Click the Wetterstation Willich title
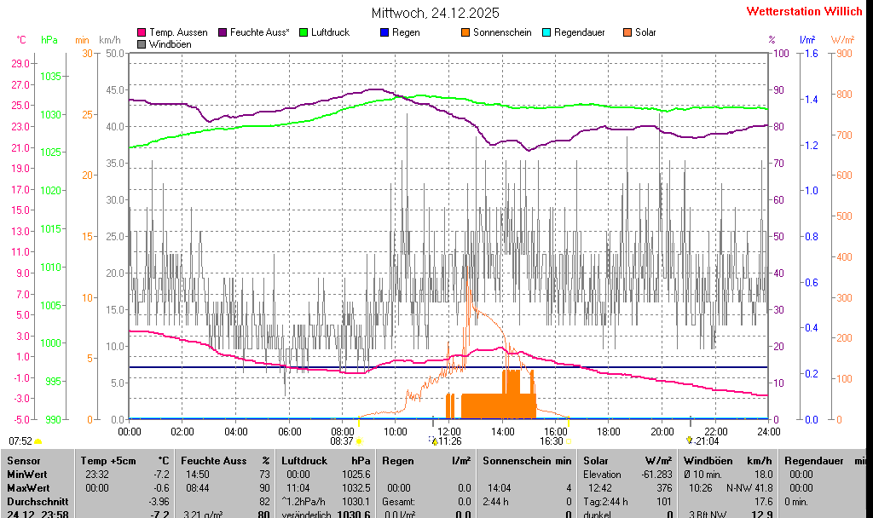 (804, 12)
